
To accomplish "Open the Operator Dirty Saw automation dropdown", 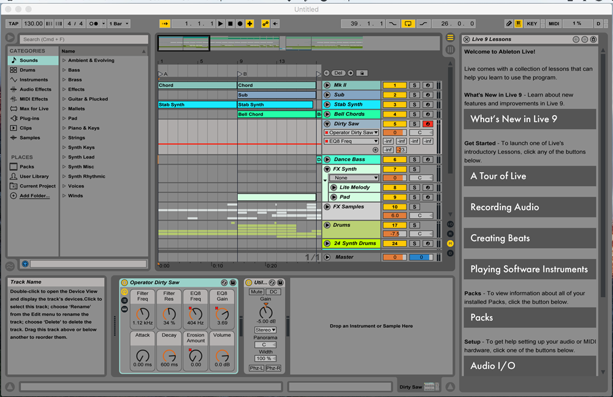I will click(351, 133).
